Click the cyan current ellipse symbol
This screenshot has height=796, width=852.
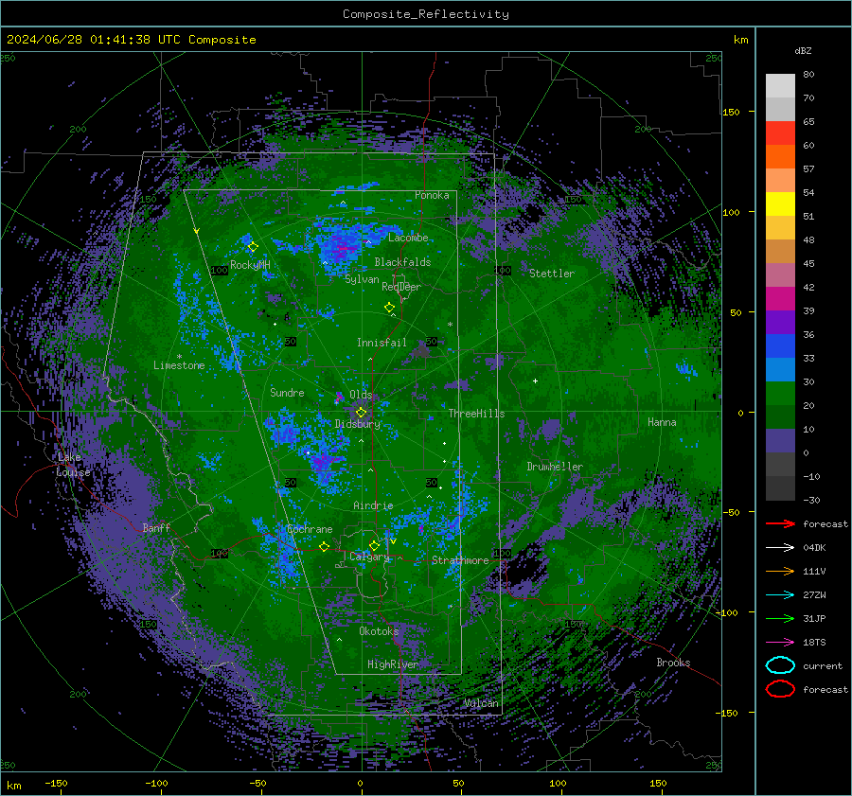pos(780,665)
